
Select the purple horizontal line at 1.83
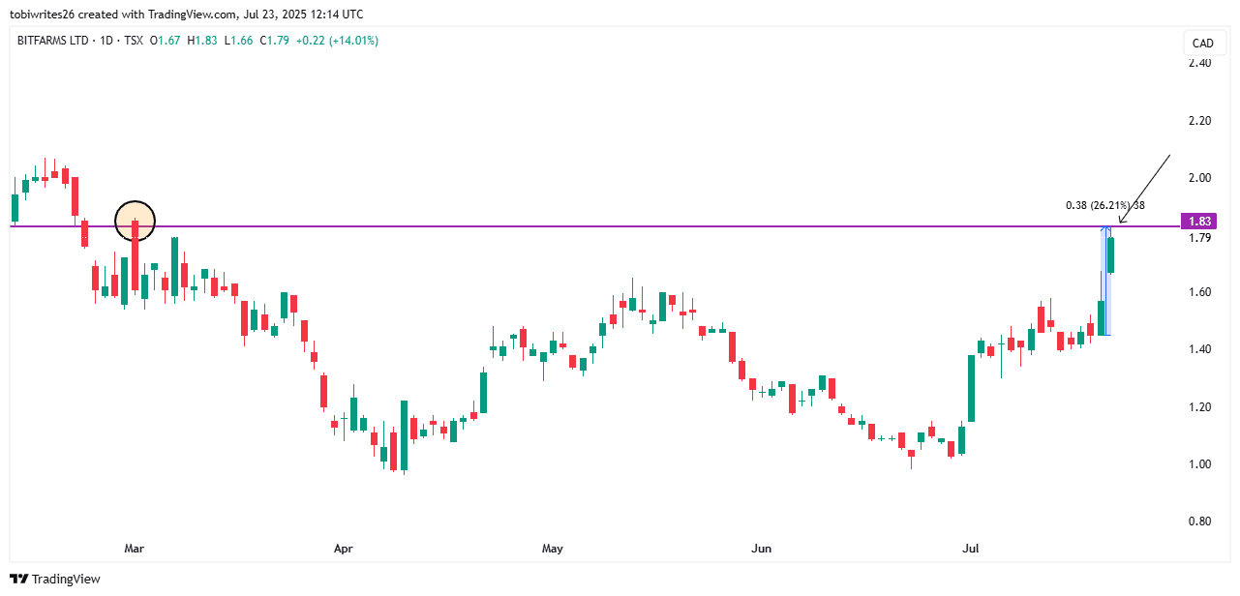581,225
